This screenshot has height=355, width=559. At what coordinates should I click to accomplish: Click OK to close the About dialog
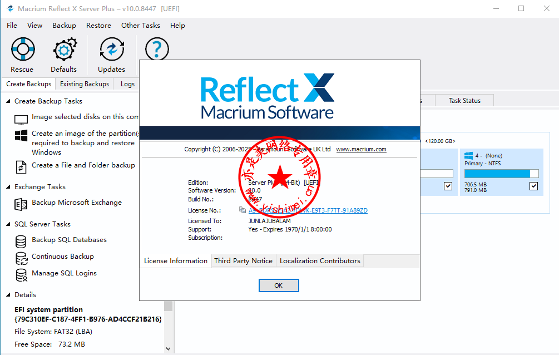(279, 285)
